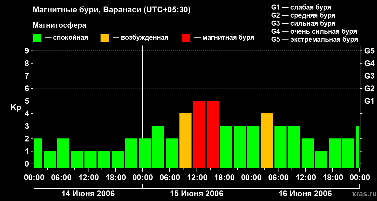Click the only Kp 1 green bar on 16 June
The width and height of the screenshot is (377, 201).
[x=321, y=160]
